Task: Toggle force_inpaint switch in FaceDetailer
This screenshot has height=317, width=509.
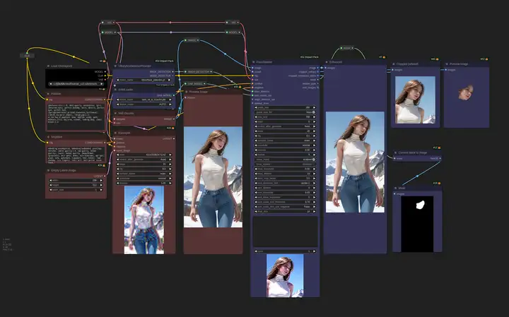Action: 285,165
